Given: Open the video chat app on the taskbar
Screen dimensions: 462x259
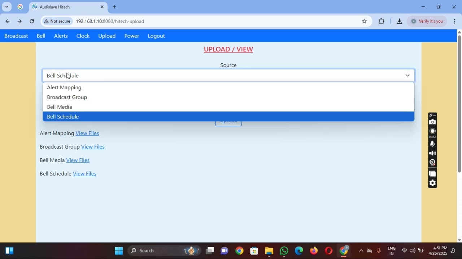Looking at the screenshot, I should pyautogui.click(x=225, y=251).
